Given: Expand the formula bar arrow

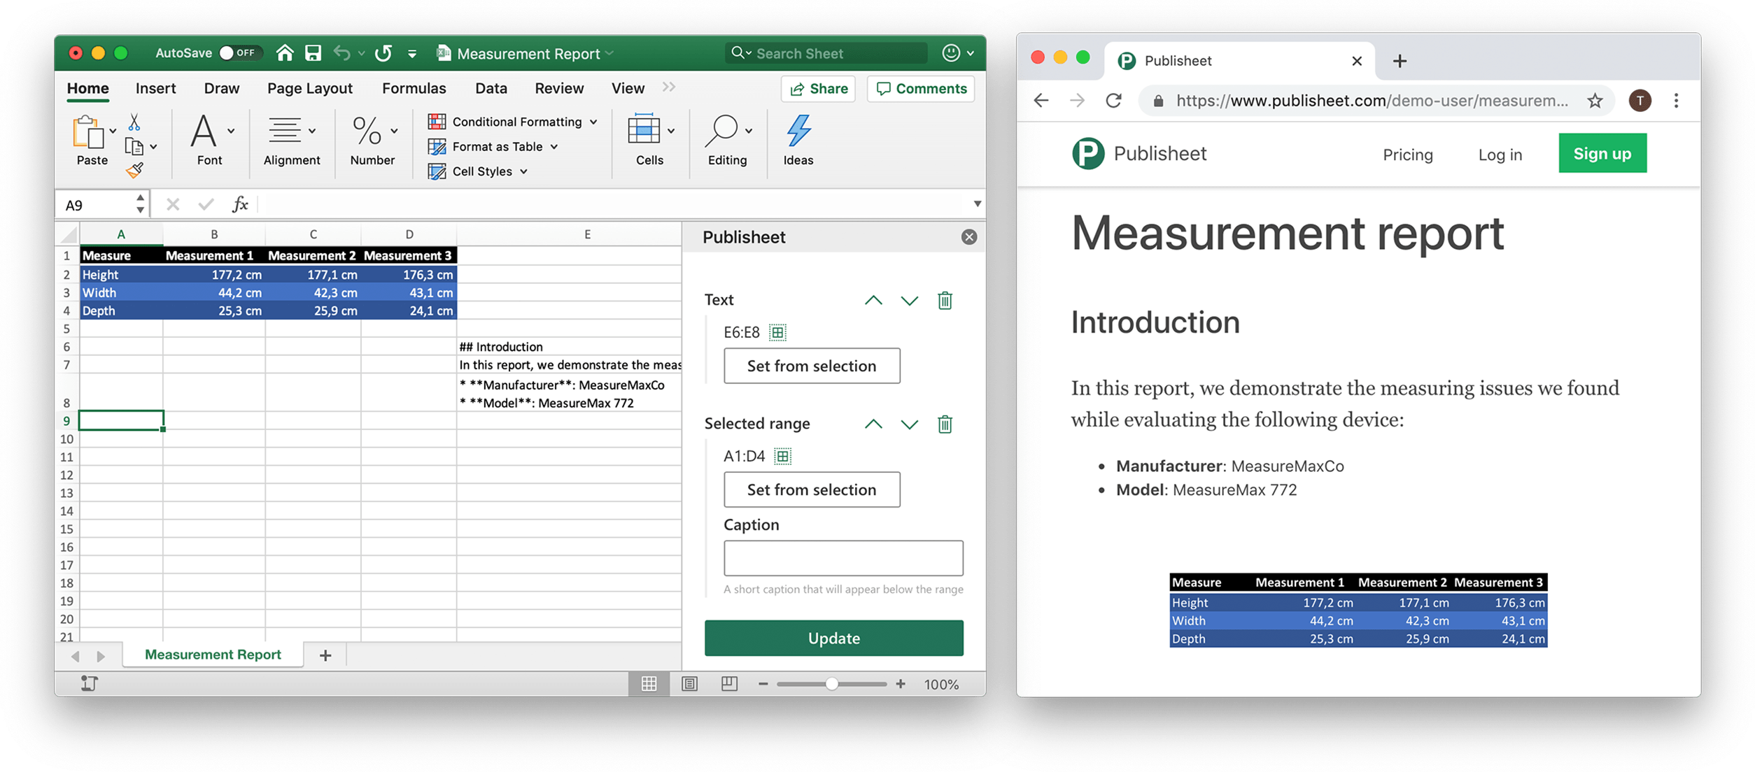Looking at the screenshot, I should pos(977,203).
